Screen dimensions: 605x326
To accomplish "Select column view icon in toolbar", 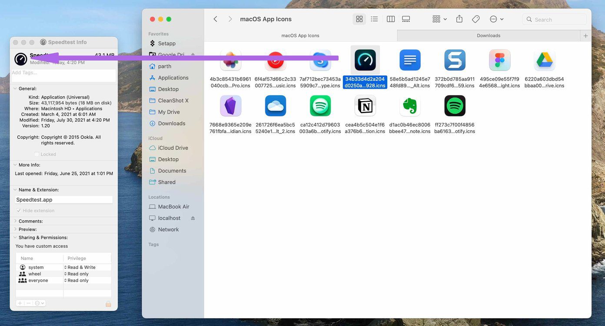I will [x=391, y=19].
